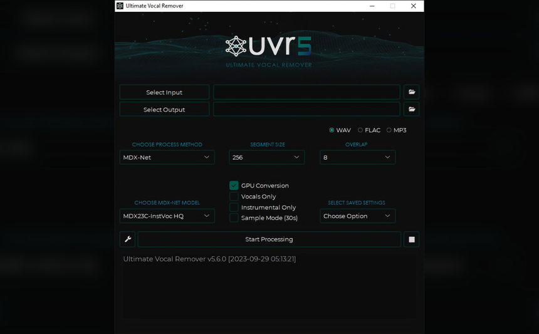Disable the GPU Conversion checkbox

coord(234,185)
